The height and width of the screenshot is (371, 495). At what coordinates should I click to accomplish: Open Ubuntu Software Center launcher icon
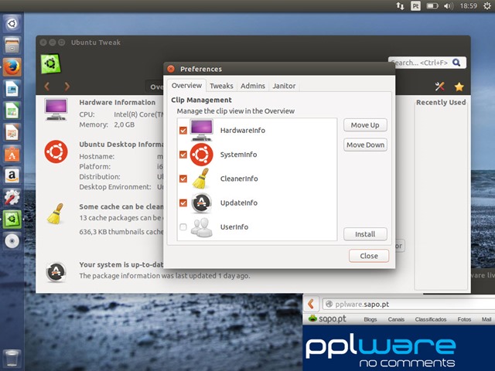12,154
